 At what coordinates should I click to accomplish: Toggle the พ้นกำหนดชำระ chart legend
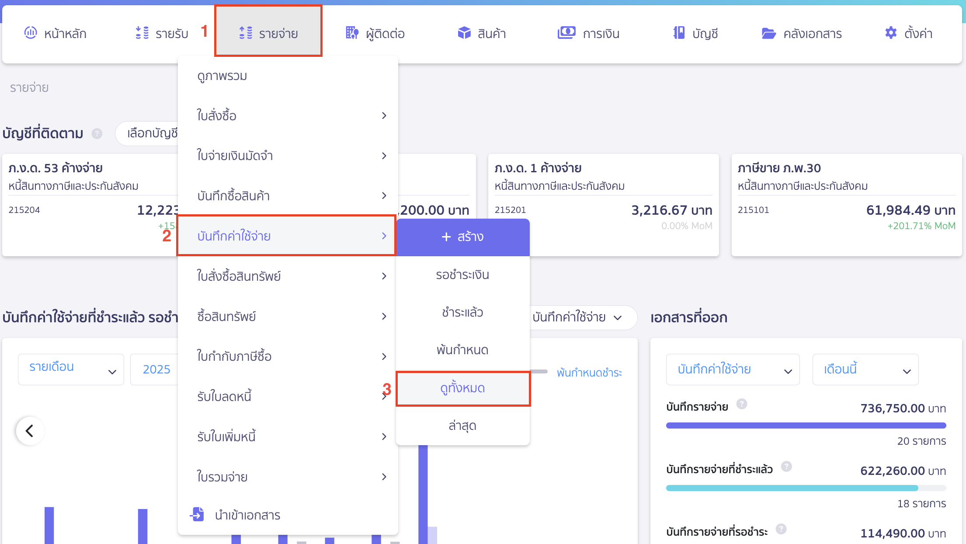[589, 373]
